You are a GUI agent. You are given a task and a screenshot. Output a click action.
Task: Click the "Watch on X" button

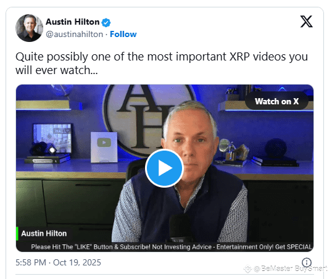pos(276,101)
